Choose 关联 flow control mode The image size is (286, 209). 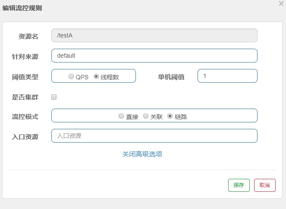(x=146, y=116)
